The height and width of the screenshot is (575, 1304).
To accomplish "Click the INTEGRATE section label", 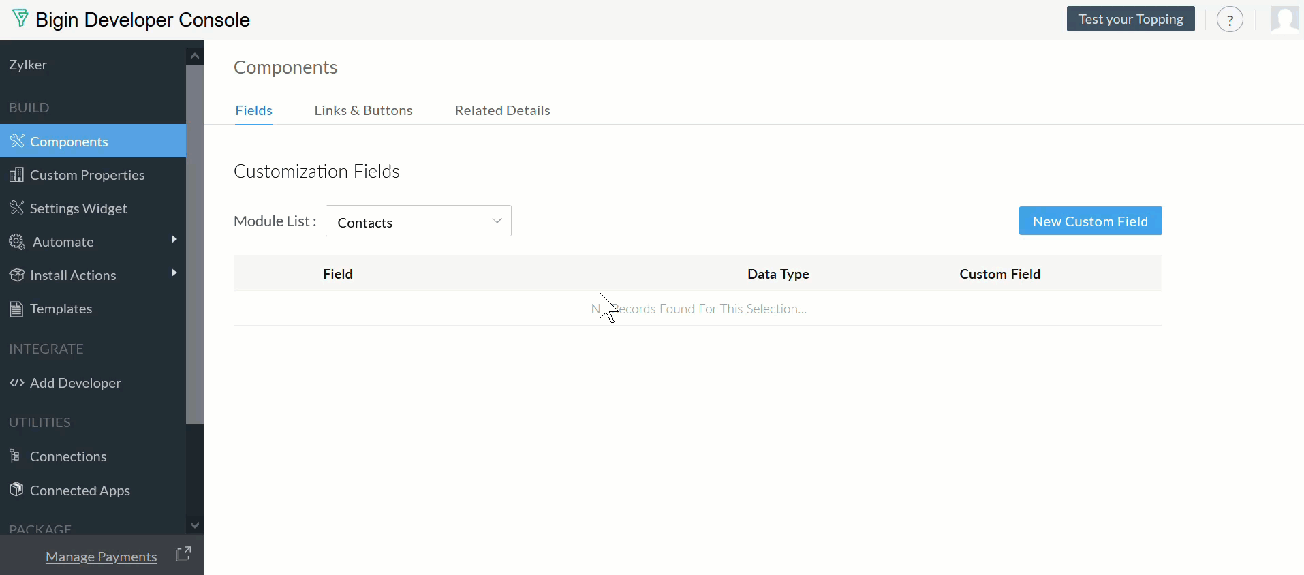I will tap(46, 349).
